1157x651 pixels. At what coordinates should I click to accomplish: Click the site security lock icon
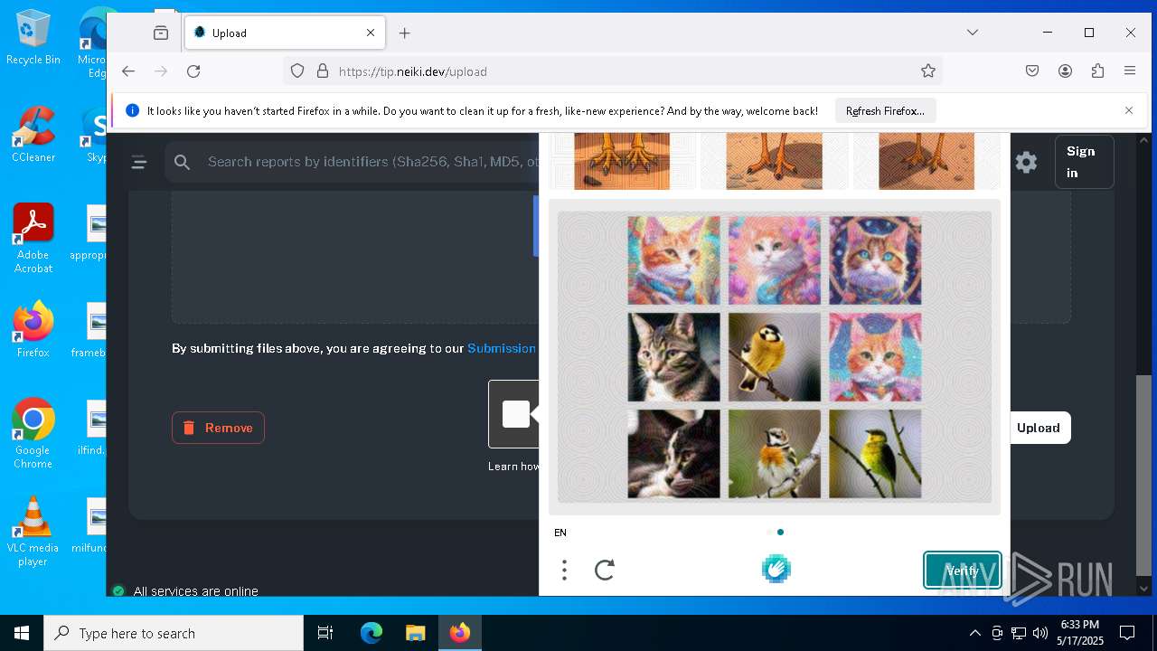pyautogui.click(x=322, y=71)
